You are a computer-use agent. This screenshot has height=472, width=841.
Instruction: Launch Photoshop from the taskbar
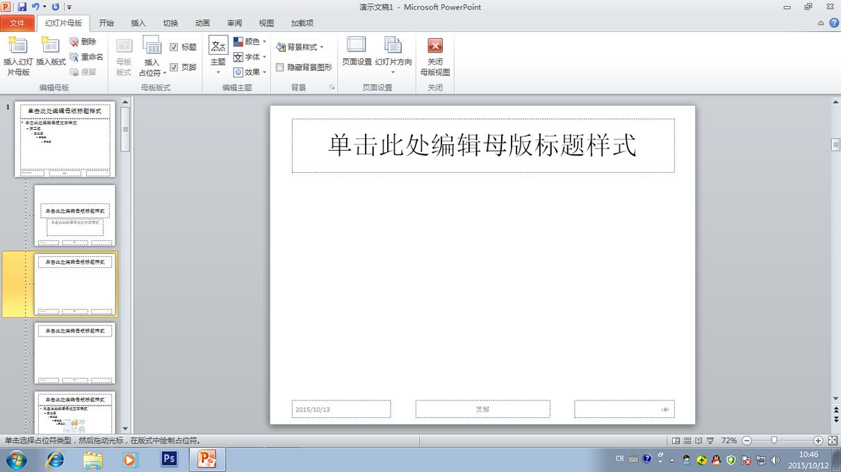168,459
